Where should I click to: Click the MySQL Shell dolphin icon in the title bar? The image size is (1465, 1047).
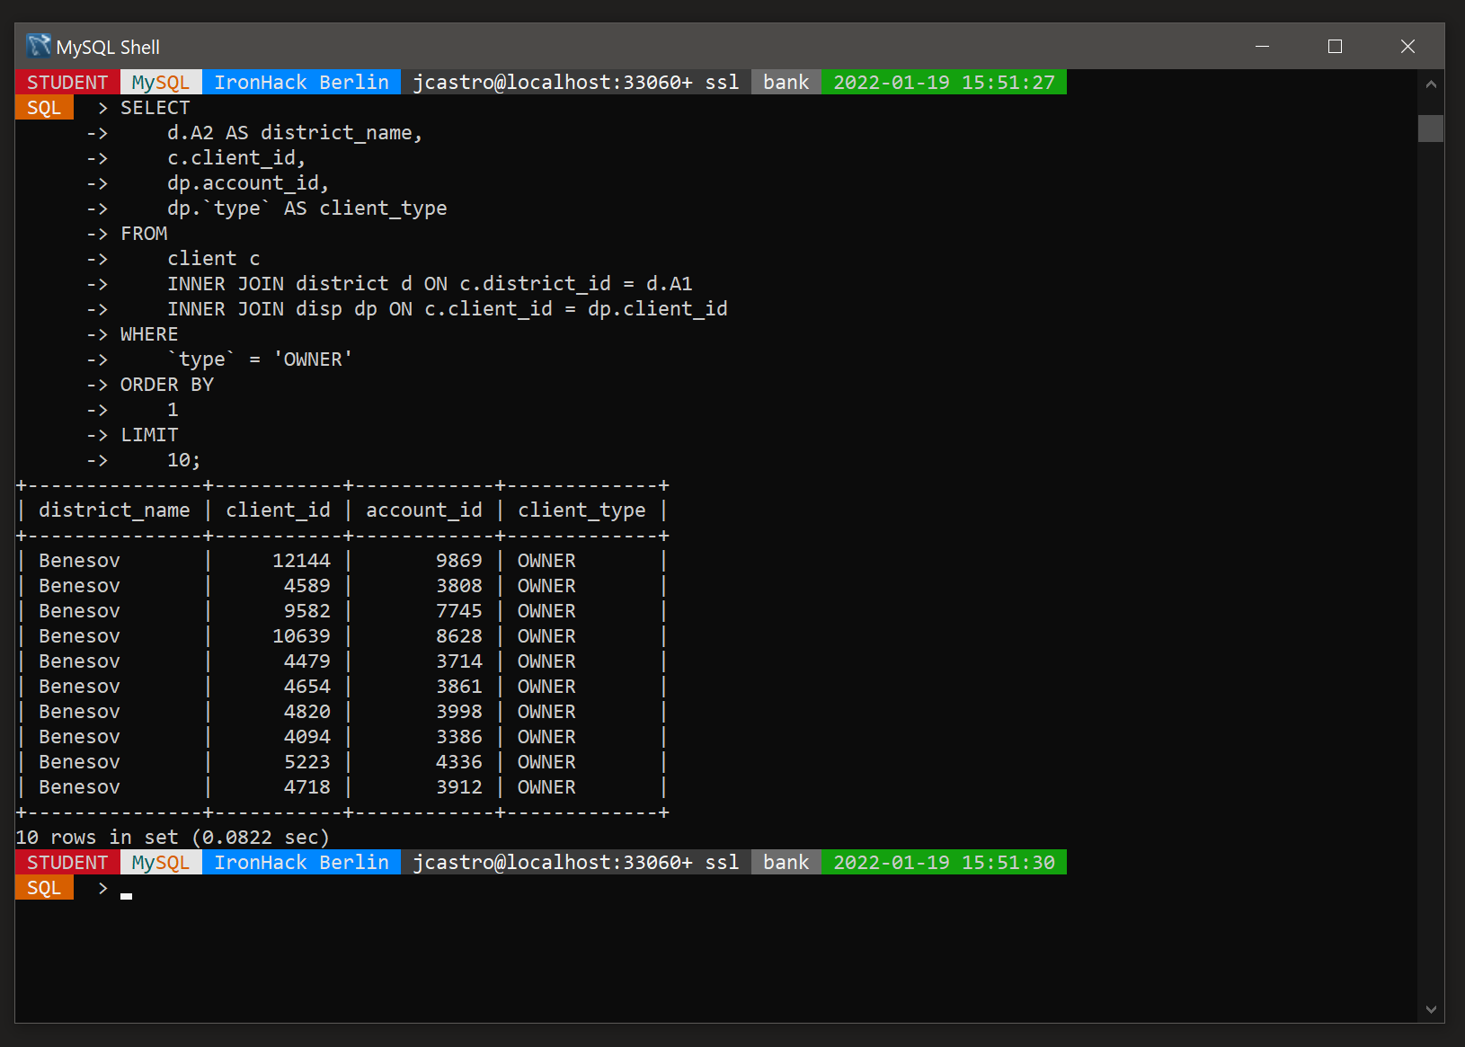coord(37,46)
